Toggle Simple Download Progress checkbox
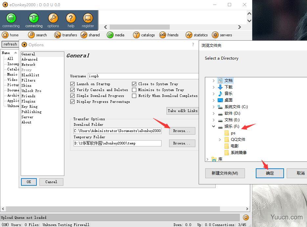 [73, 96]
